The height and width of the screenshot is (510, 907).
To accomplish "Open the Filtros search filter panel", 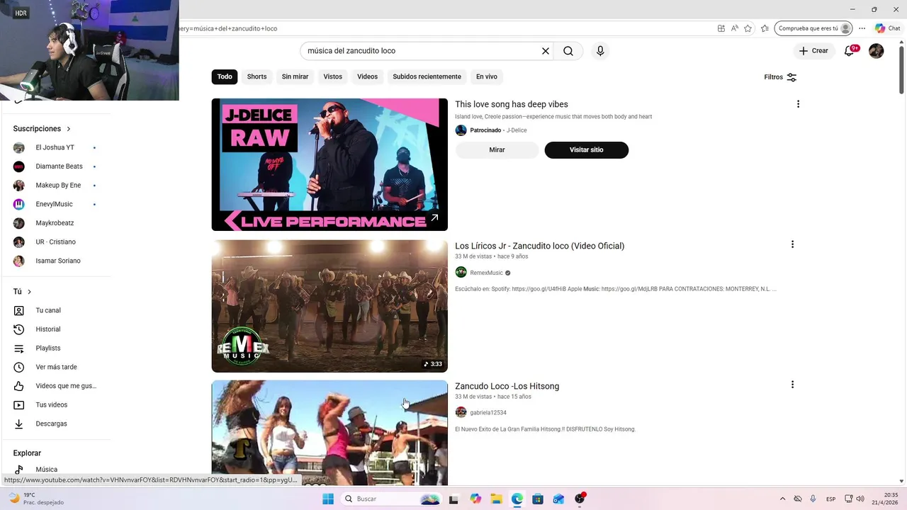I will (x=780, y=77).
